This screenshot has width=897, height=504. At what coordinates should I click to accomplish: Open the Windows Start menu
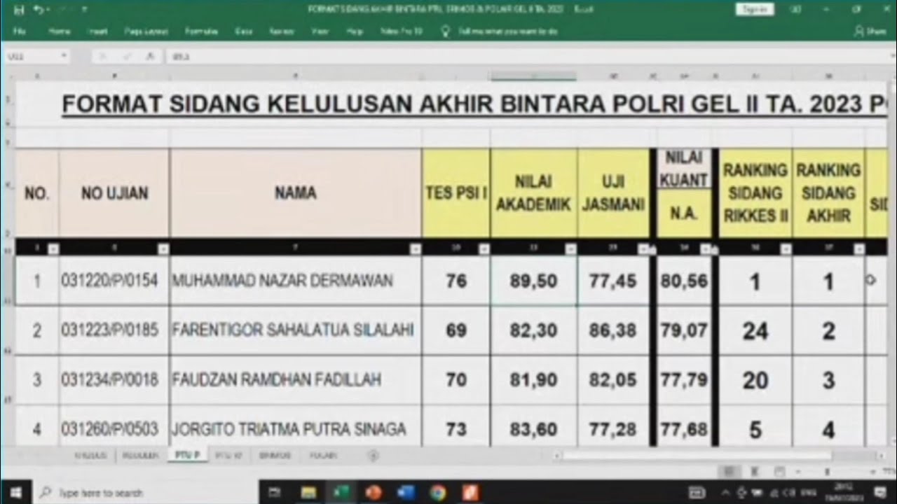pyautogui.click(x=15, y=492)
